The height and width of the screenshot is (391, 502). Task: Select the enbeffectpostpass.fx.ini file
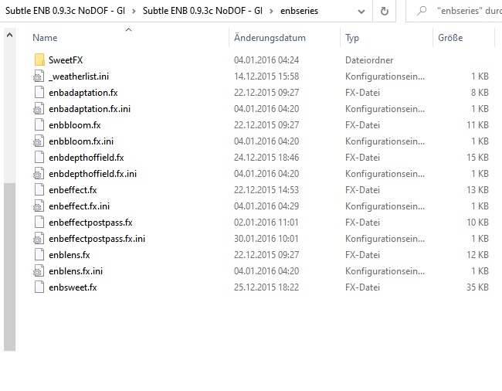click(97, 239)
